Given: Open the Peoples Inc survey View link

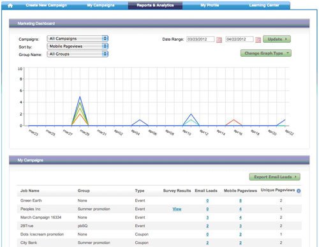Looking at the screenshot, I should click(x=177, y=209).
